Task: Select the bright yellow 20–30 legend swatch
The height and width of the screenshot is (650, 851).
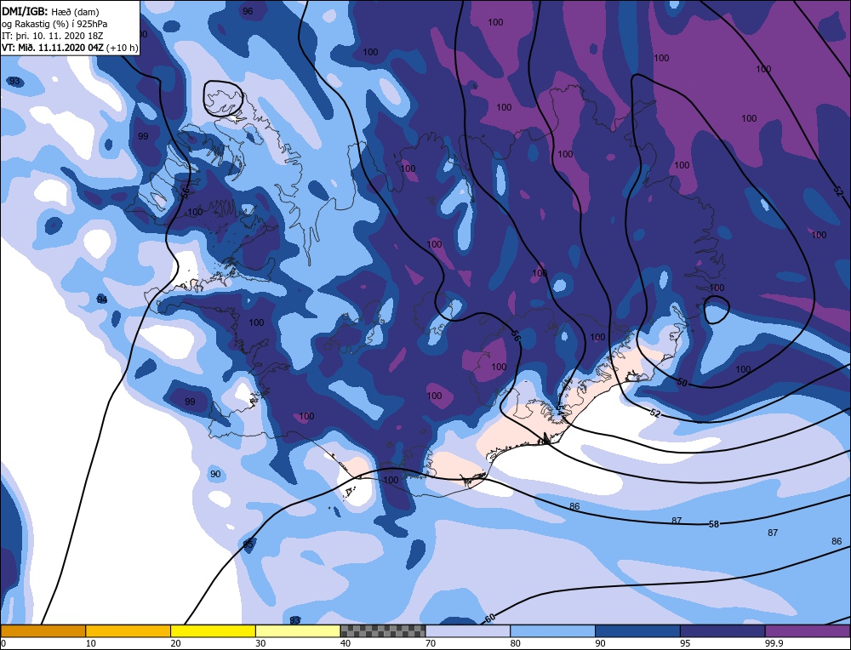Action: click(x=213, y=631)
